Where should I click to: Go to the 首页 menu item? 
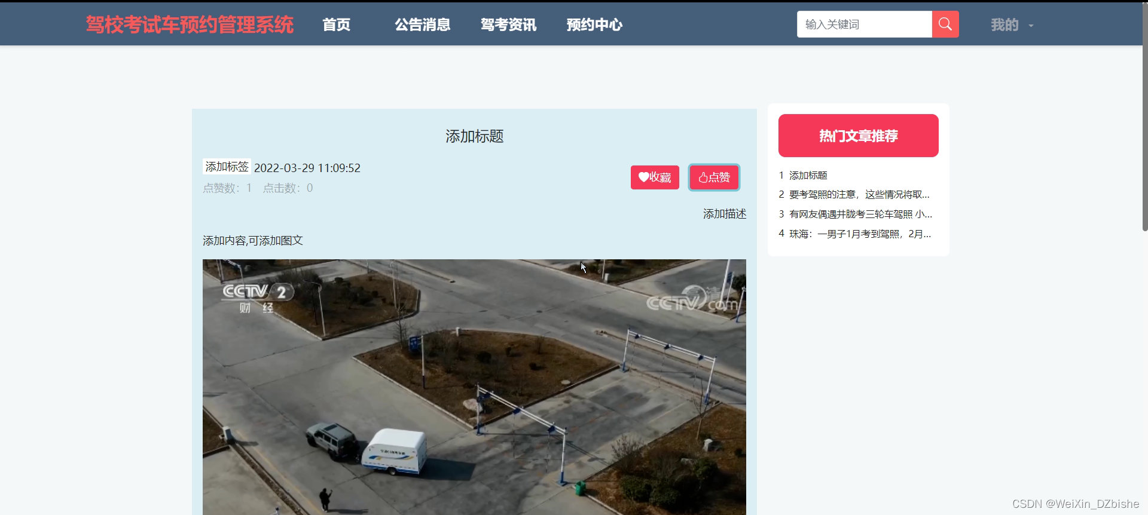pyautogui.click(x=336, y=24)
